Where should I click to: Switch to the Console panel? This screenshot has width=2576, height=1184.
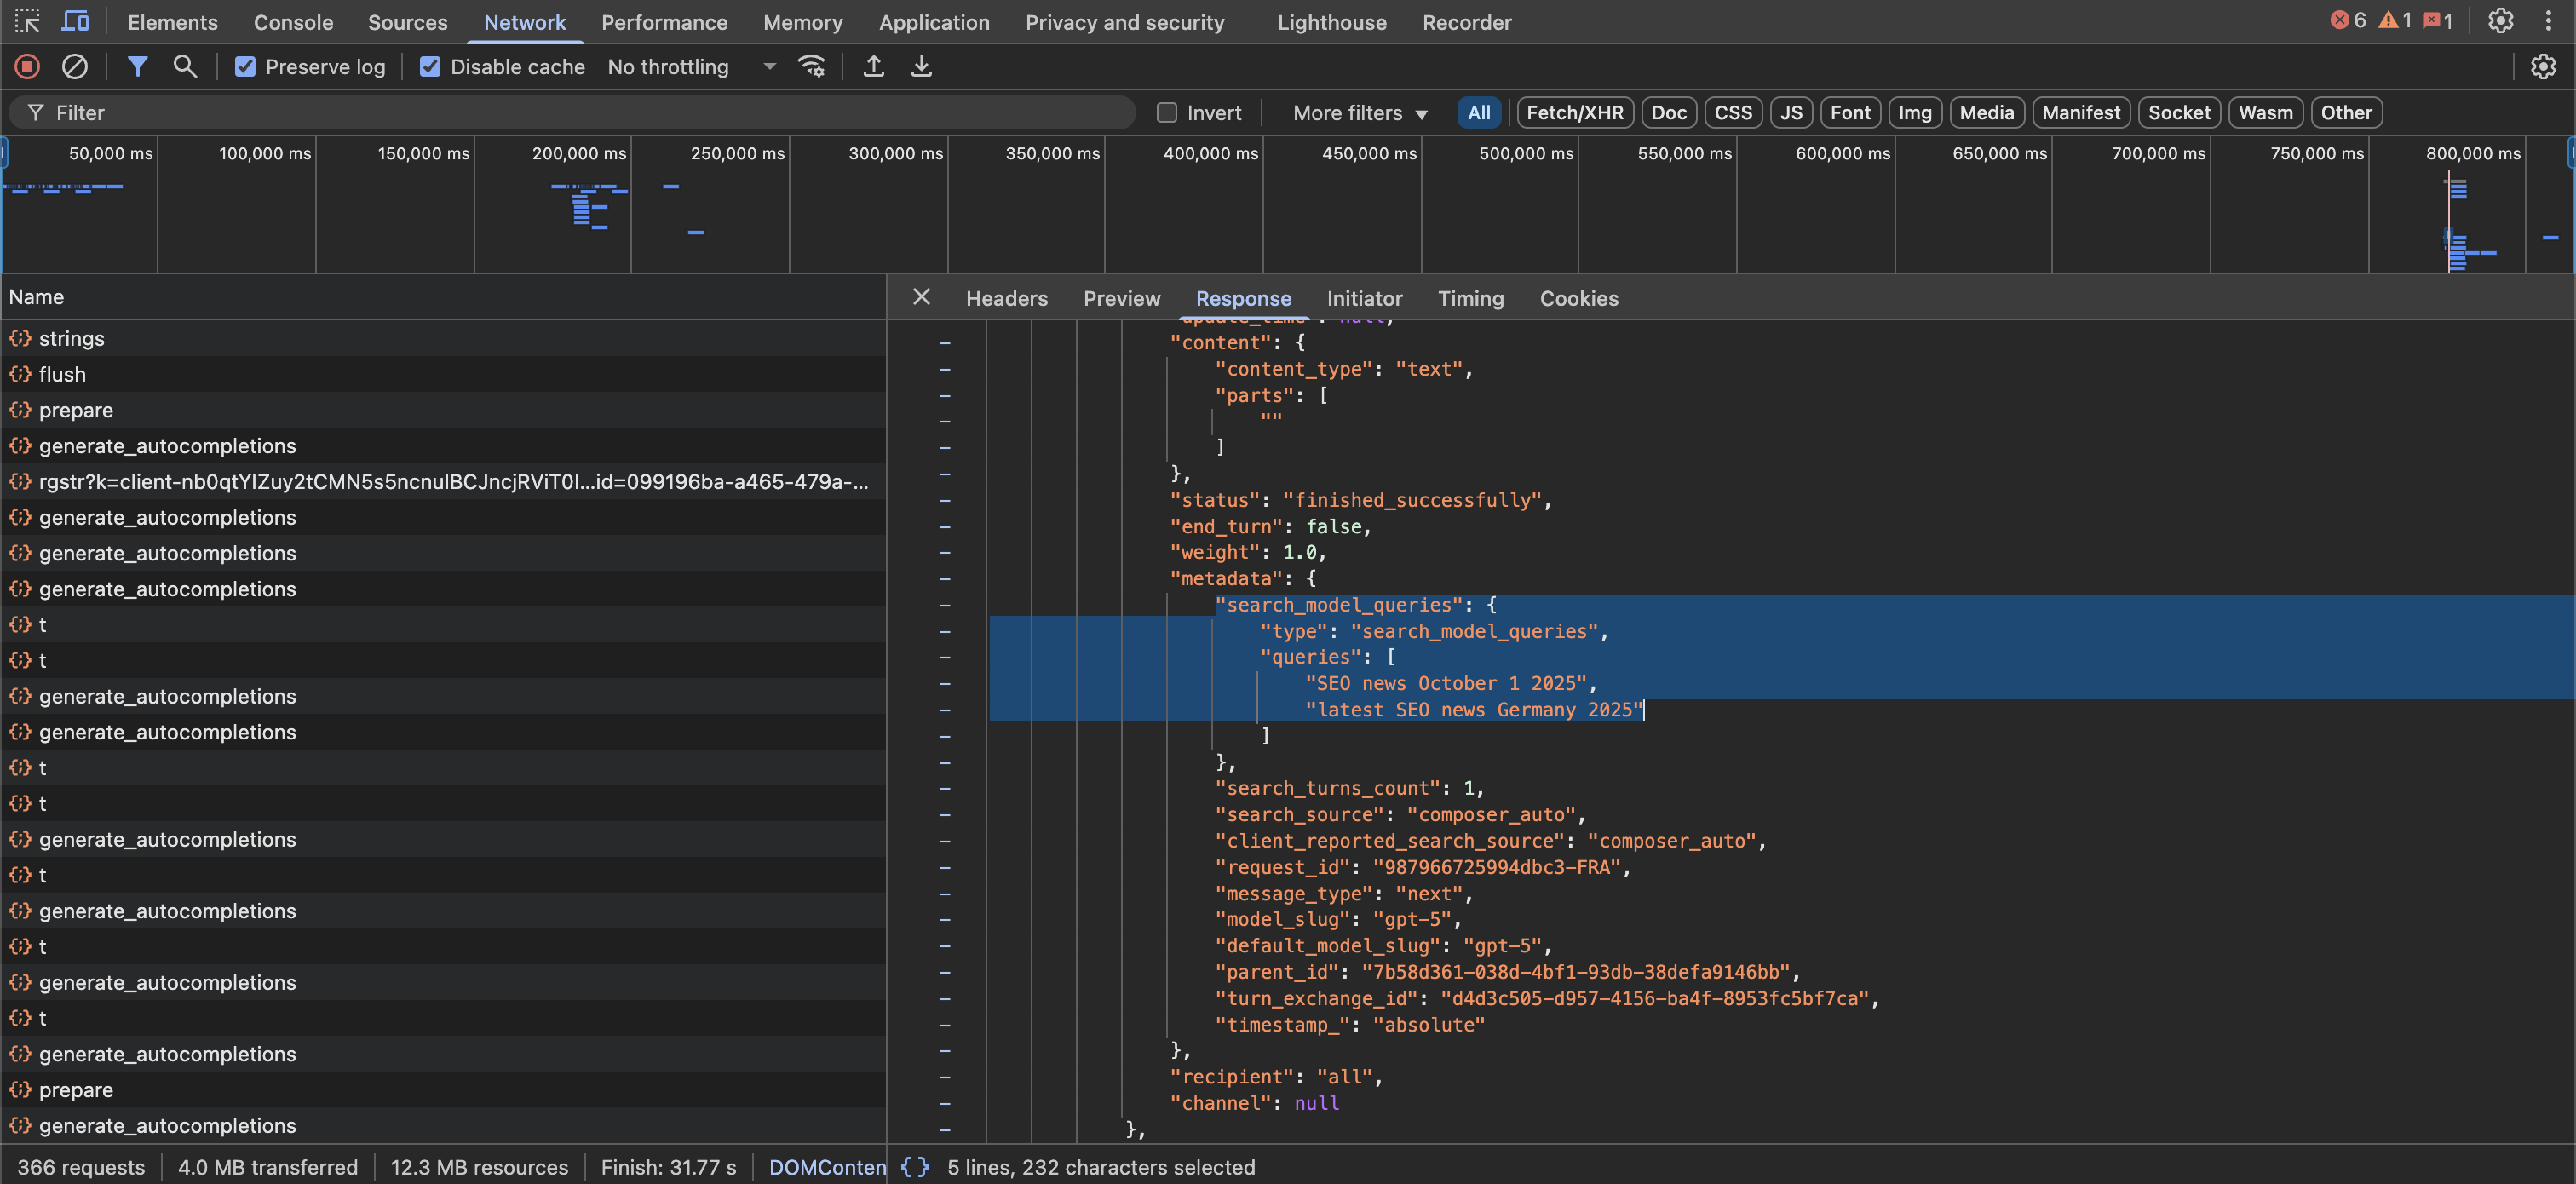(292, 21)
